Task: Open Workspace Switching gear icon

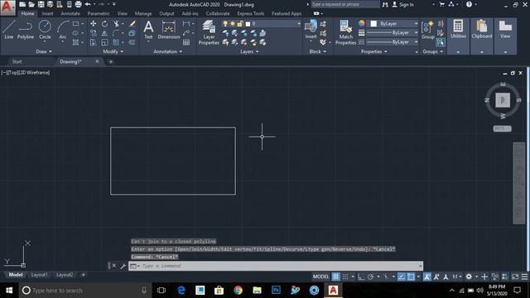Action: [x=469, y=276]
